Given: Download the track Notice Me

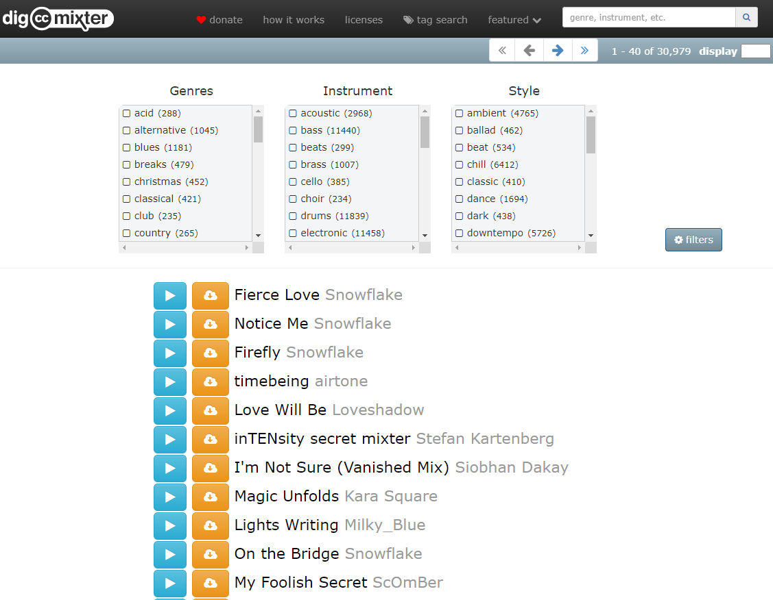Looking at the screenshot, I should pos(210,324).
